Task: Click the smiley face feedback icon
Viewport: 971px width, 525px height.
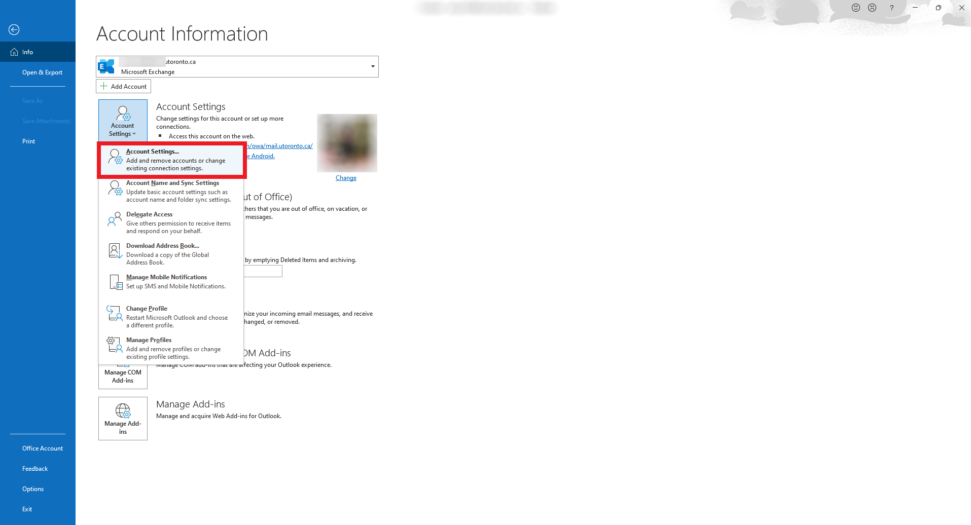Action: [x=856, y=8]
